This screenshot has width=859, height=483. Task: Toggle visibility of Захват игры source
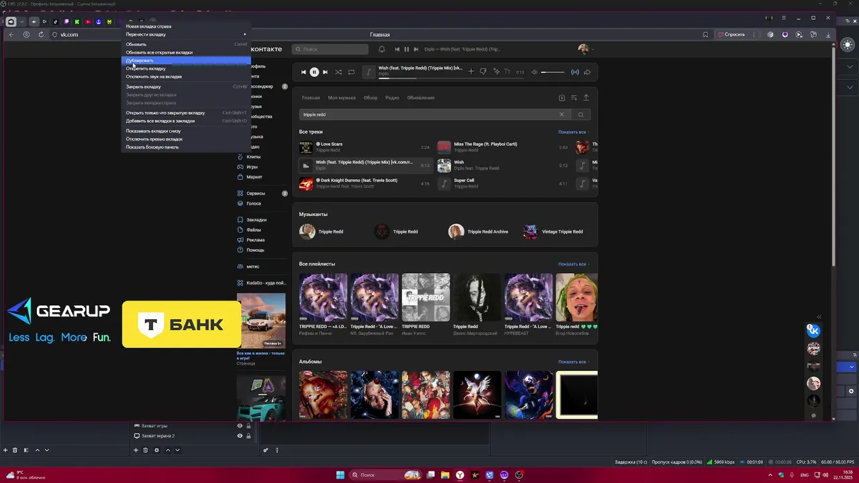click(240, 426)
